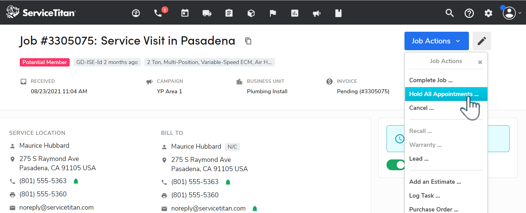Close the Job Actions panel
Viewport: 526px width, 213px height.
coord(480,62)
